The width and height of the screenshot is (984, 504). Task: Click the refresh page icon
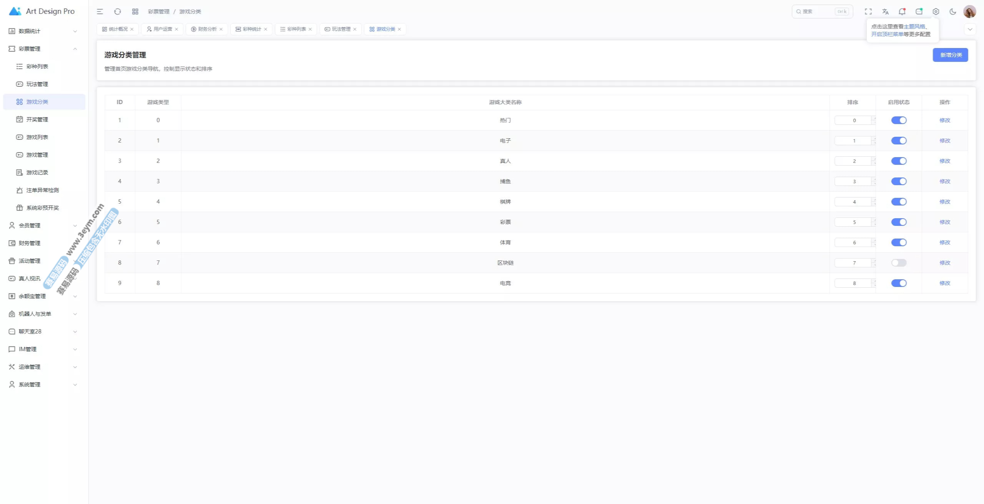(x=118, y=12)
